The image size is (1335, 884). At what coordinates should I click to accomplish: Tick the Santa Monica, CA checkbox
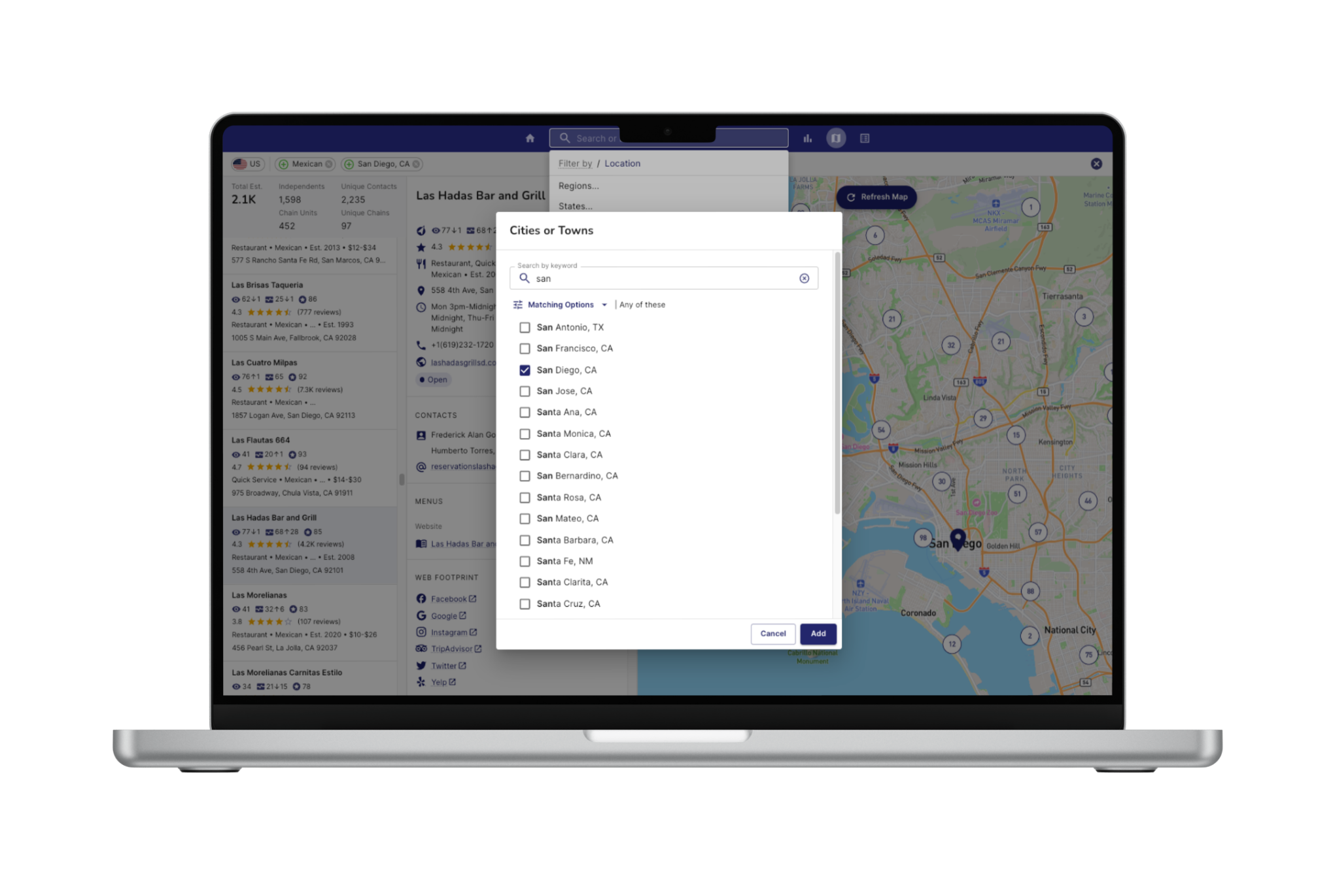pyautogui.click(x=525, y=434)
